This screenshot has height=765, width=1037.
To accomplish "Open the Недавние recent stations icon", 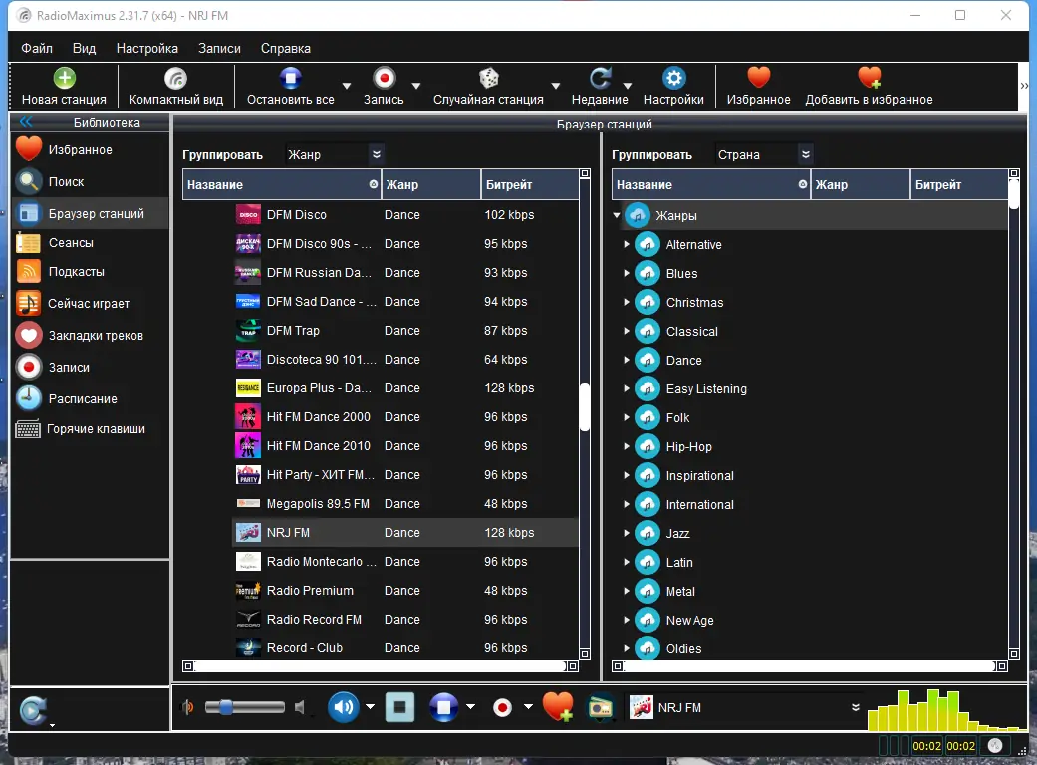I will tap(600, 78).
